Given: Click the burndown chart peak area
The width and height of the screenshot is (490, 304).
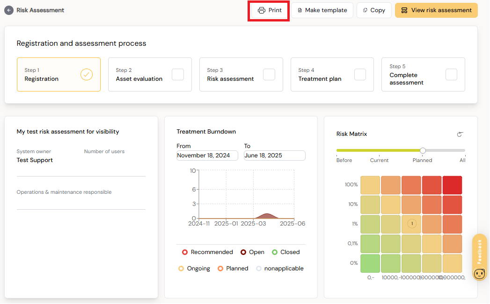Looking at the screenshot, I should tap(267, 215).
